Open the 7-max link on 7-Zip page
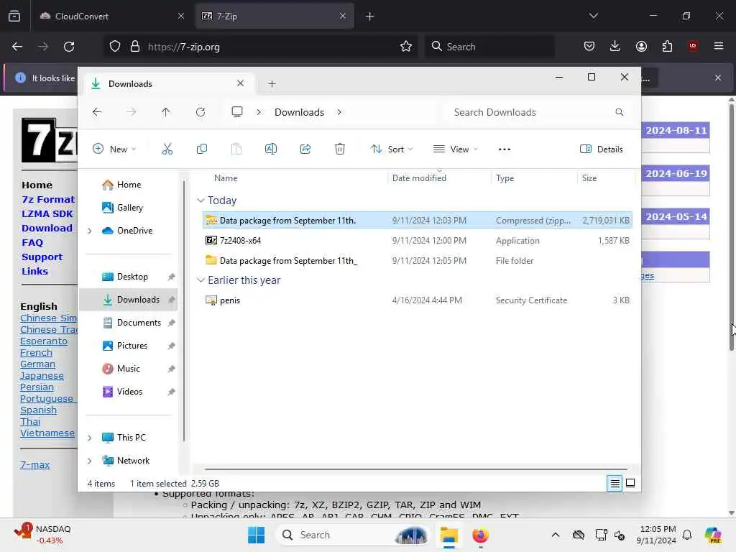The width and height of the screenshot is (736, 552). click(x=34, y=465)
